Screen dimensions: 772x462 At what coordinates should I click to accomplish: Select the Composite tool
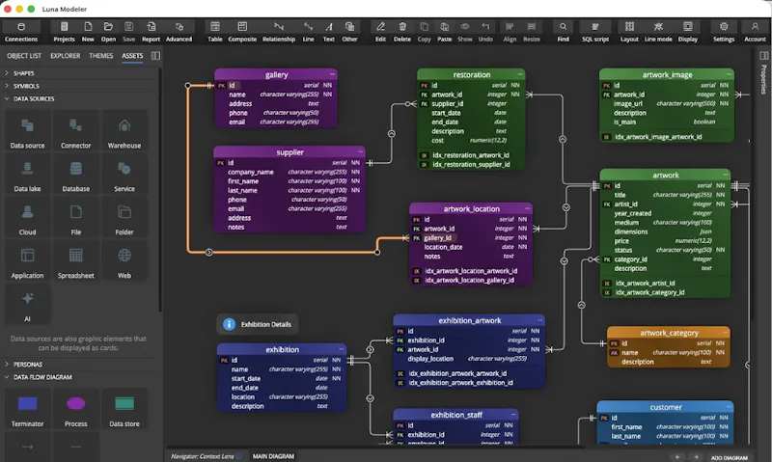(x=242, y=32)
